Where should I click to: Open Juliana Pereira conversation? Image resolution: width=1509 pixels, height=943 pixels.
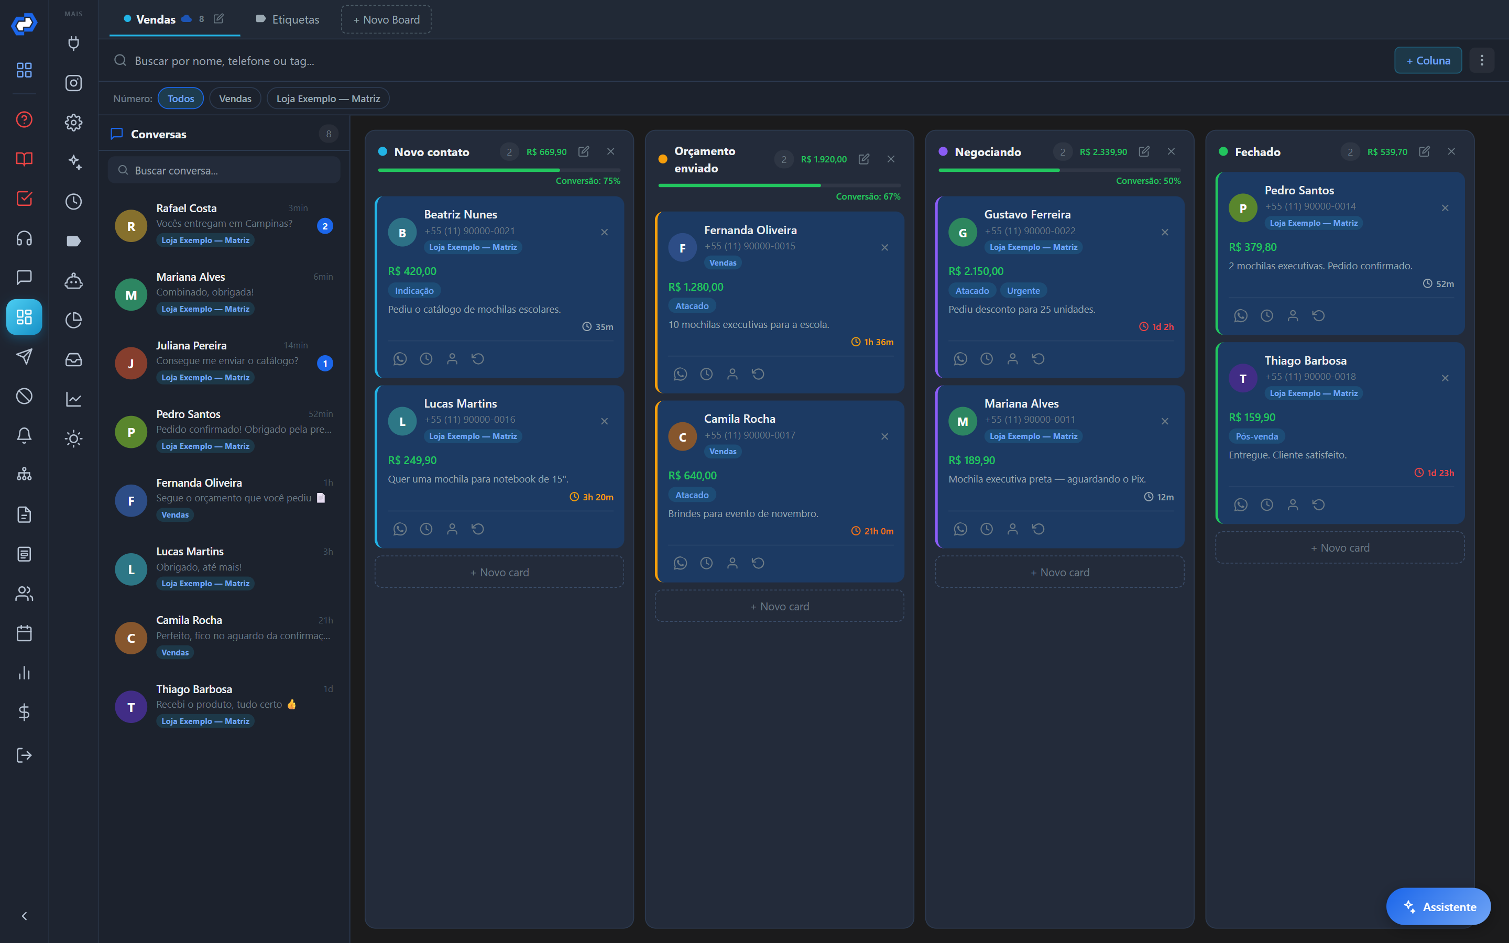pyautogui.click(x=224, y=361)
